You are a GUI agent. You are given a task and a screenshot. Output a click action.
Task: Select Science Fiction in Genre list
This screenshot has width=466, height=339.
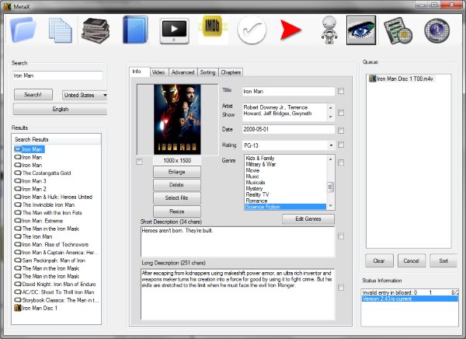pos(285,207)
